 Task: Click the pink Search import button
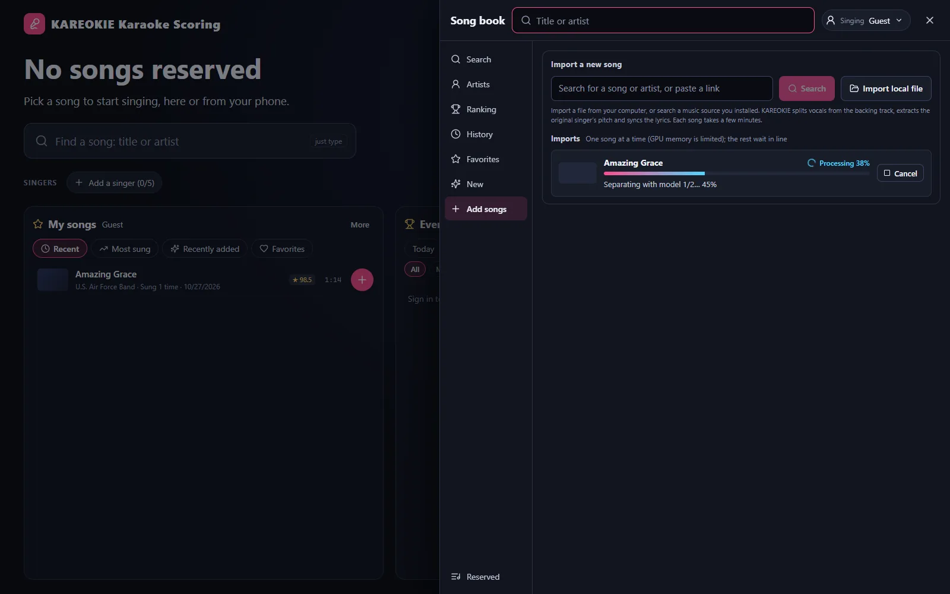[806, 89]
